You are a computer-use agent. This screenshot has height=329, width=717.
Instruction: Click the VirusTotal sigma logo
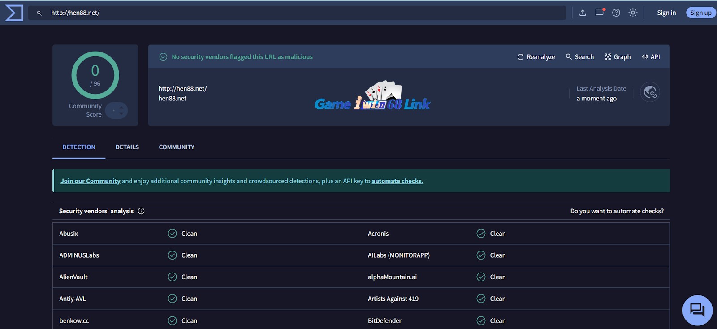[x=13, y=13]
